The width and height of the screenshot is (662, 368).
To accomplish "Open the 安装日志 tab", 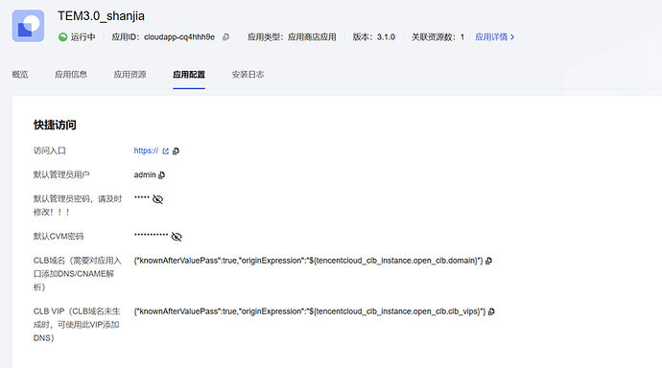I will (248, 75).
